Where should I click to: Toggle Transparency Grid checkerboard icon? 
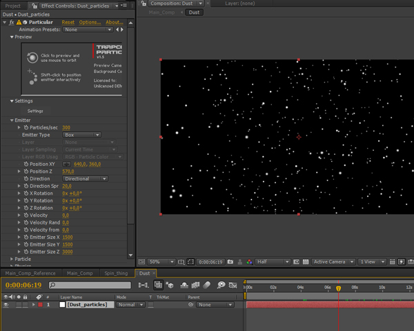tap(306, 261)
